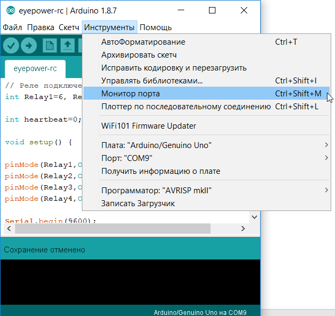Viewport: 335px width, 316px height.
Task: Choose Архивировать скетч
Action: click(x=206, y=55)
